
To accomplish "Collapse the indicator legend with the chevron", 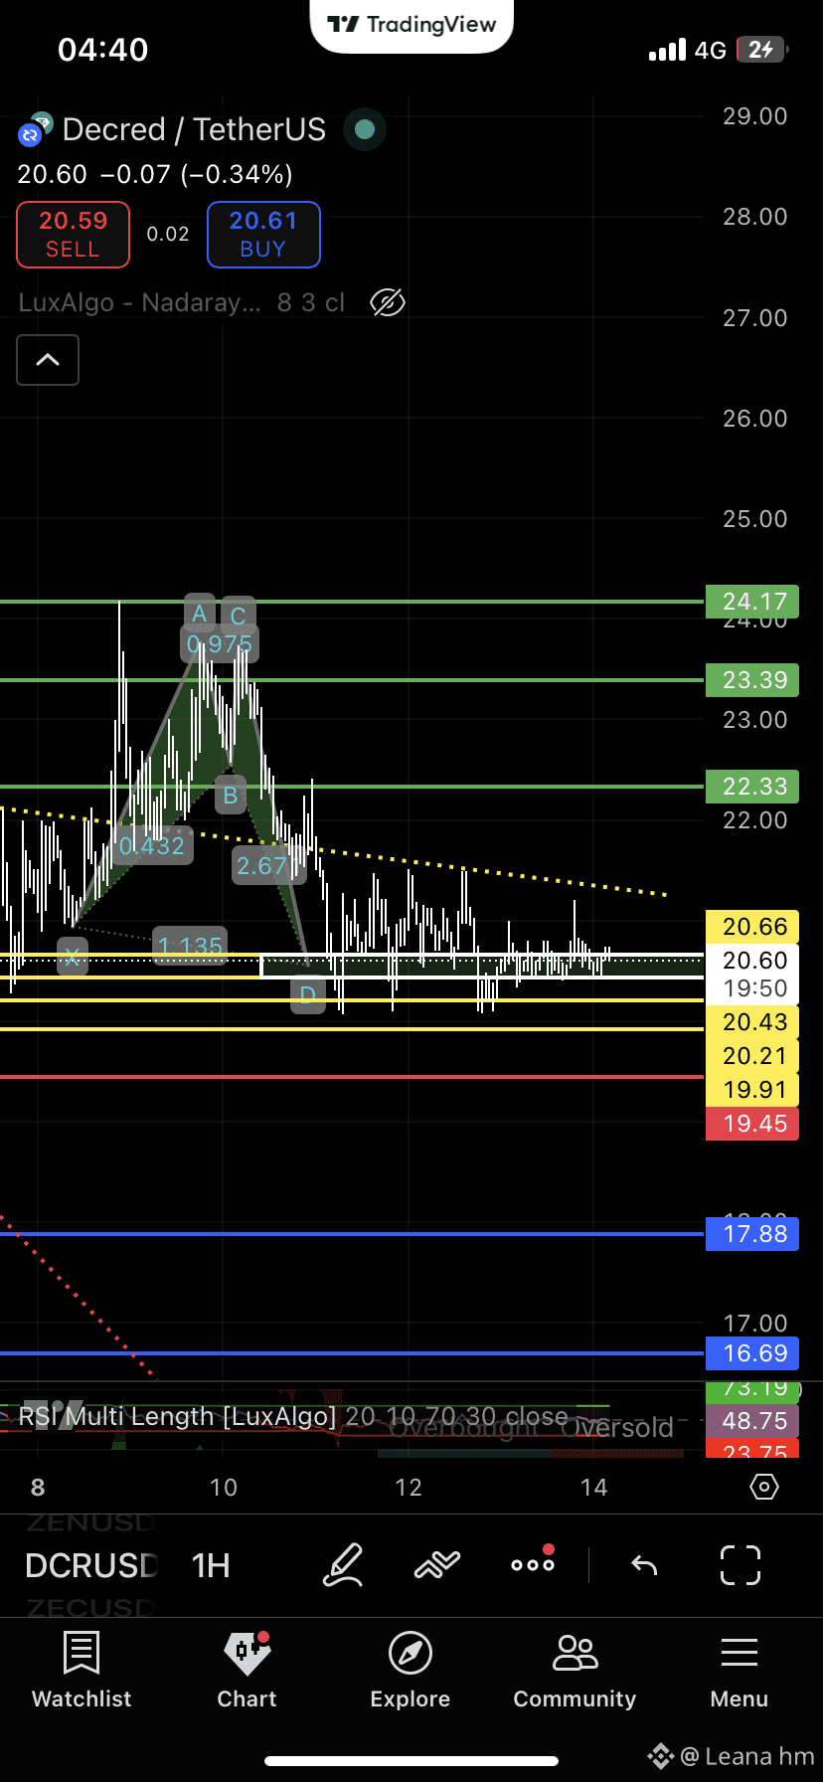I will coord(48,360).
